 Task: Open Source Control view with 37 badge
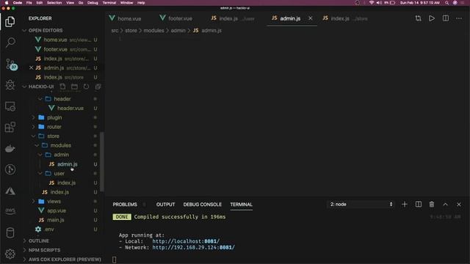(x=11, y=64)
